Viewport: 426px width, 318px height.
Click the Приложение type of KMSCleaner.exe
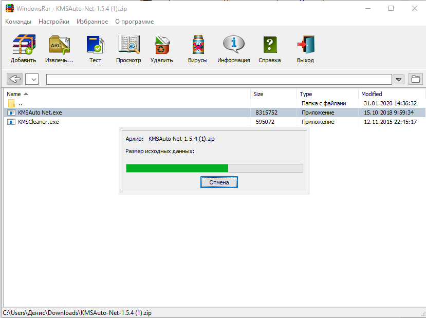pyautogui.click(x=318, y=122)
